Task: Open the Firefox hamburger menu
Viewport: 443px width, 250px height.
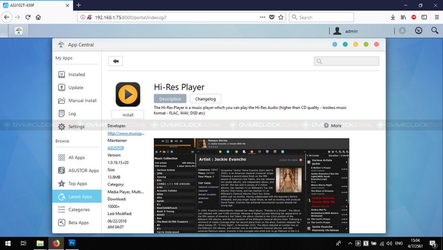Action: (436, 17)
